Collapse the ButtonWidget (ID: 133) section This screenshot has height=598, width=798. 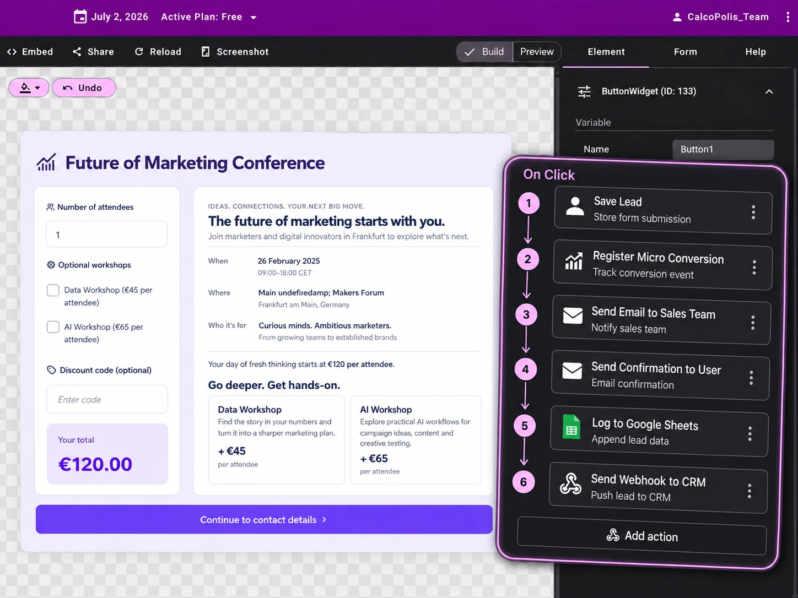769,91
